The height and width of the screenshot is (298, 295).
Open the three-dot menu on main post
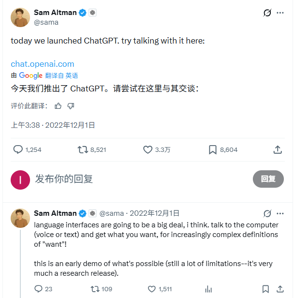tap(280, 13)
